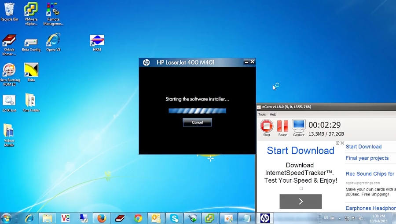Open the oCam Help menu
This screenshot has height=224, width=396.
point(273,114)
